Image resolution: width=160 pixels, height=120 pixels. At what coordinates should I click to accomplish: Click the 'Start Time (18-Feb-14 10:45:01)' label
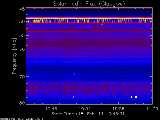pos(89,114)
